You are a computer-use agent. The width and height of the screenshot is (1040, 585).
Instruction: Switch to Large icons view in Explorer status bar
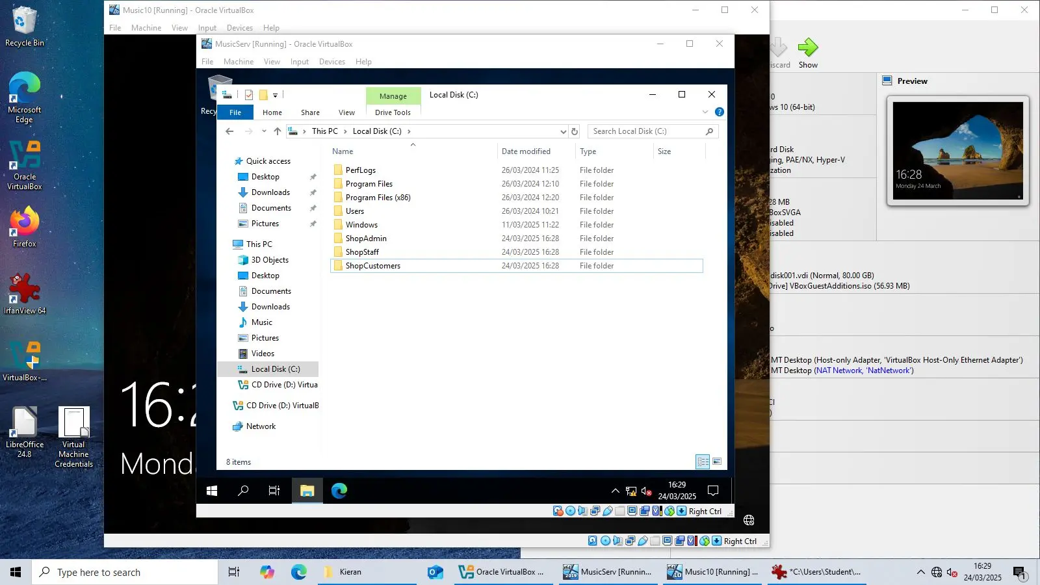pos(717,461)
